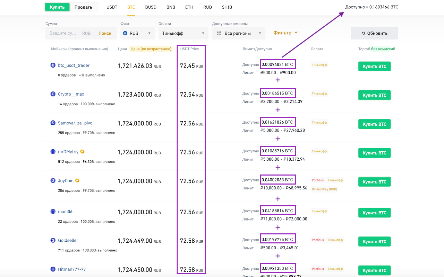
Task: Click the USDT Price column header
Action: tap(189, 49)
